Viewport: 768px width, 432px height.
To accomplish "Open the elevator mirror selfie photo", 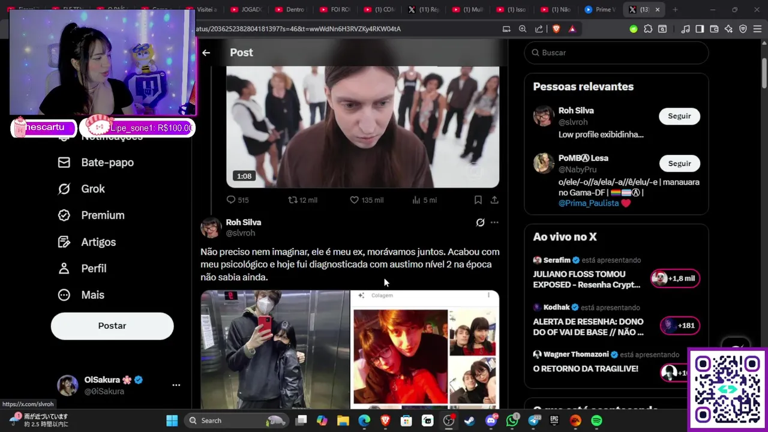I will click(275, 350).
